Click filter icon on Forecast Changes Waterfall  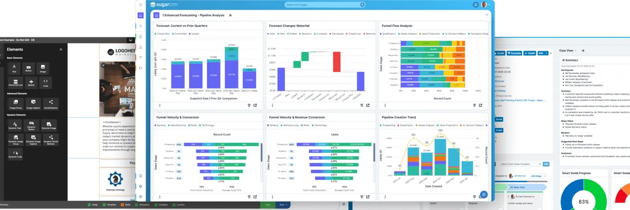[x=362, y=105]
